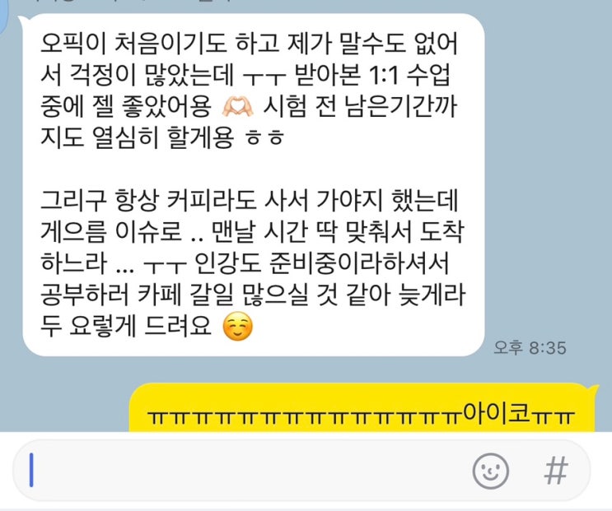Tap the 게으름 이슈로 text
612x511 pixels.
coord(111,232)
